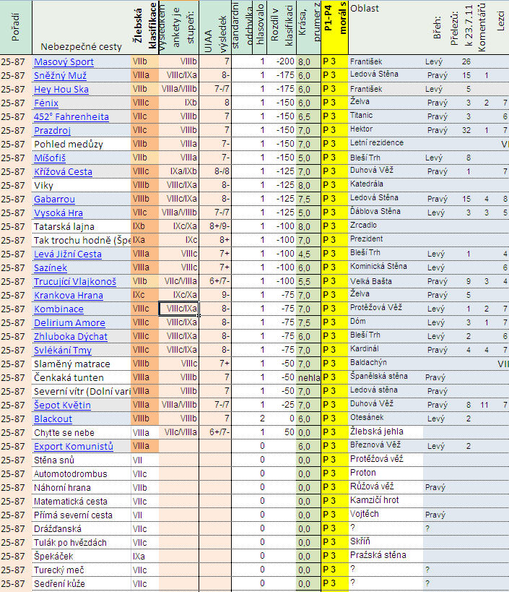Image resolution: width=509 pixels, height=592 pixels.
Task: Follow the 452° Fahrenheita link
Action: [71, 116]
